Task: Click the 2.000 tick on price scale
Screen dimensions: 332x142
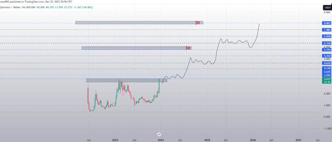Action: coord(327,93)
